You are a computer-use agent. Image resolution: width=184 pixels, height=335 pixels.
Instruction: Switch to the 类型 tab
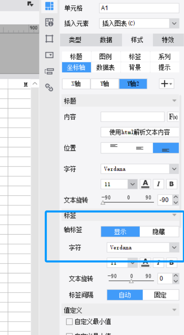point(75,40)
